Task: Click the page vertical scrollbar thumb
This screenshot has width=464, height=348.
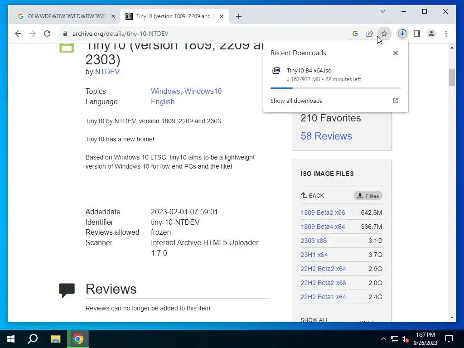Action: pyautogui.click(x=452, y=77)
